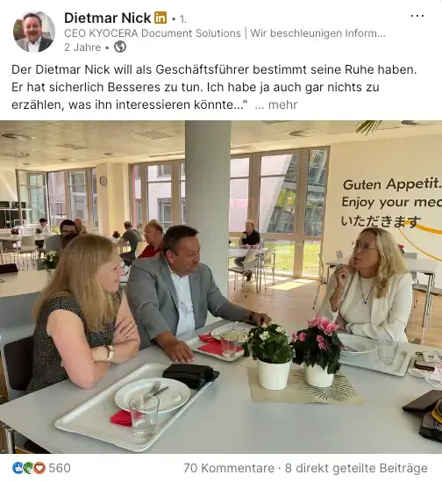This screenshot has width=442, height=482.
Task: Click the red heart reaction icon
Action: pos(39,468)
